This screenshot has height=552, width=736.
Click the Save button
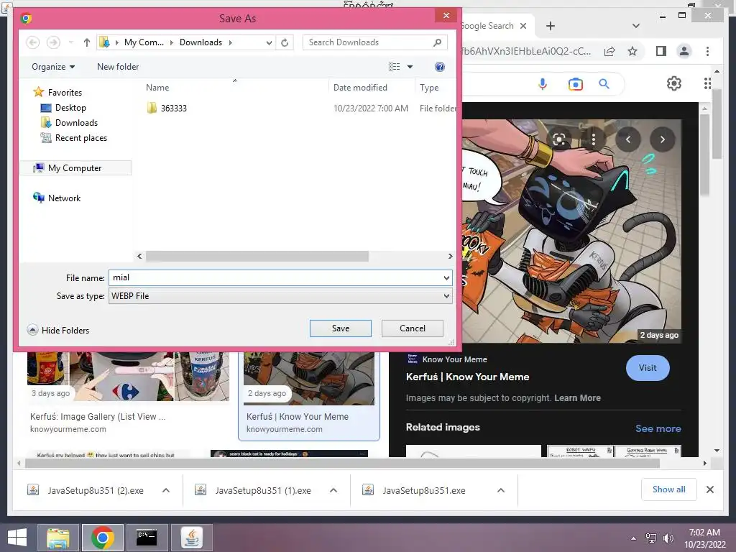coord(340,328)
